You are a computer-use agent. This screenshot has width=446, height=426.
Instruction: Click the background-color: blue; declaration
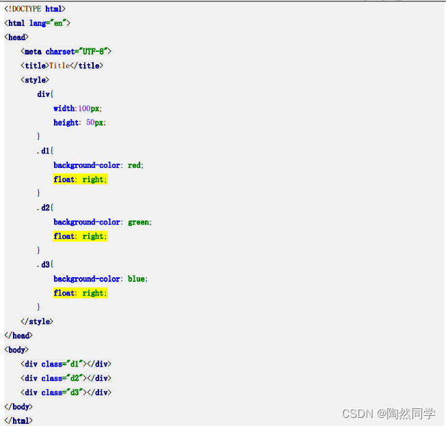click(x=101, y=279)
